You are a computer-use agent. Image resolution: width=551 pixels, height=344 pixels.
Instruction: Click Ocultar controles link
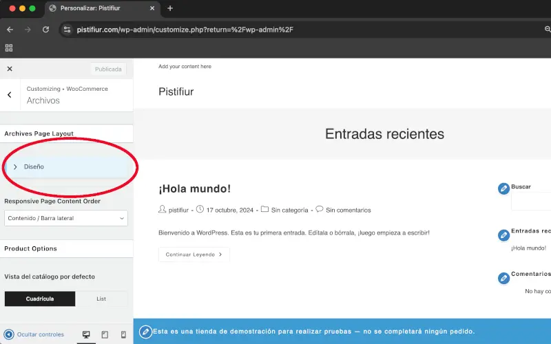pos(41,334)
